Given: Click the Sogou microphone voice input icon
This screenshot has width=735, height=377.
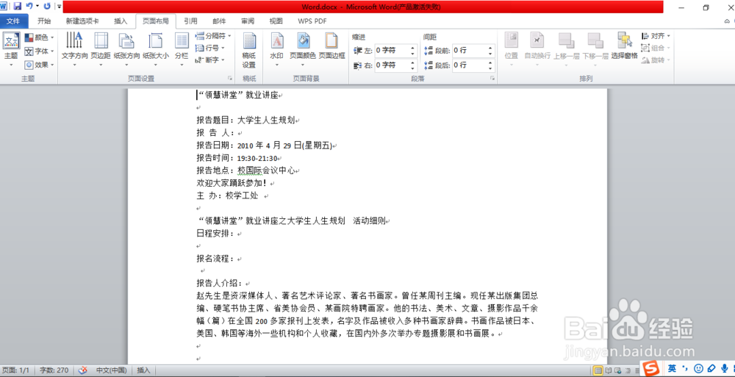Looking at the screenshot, I should (725, 369).
